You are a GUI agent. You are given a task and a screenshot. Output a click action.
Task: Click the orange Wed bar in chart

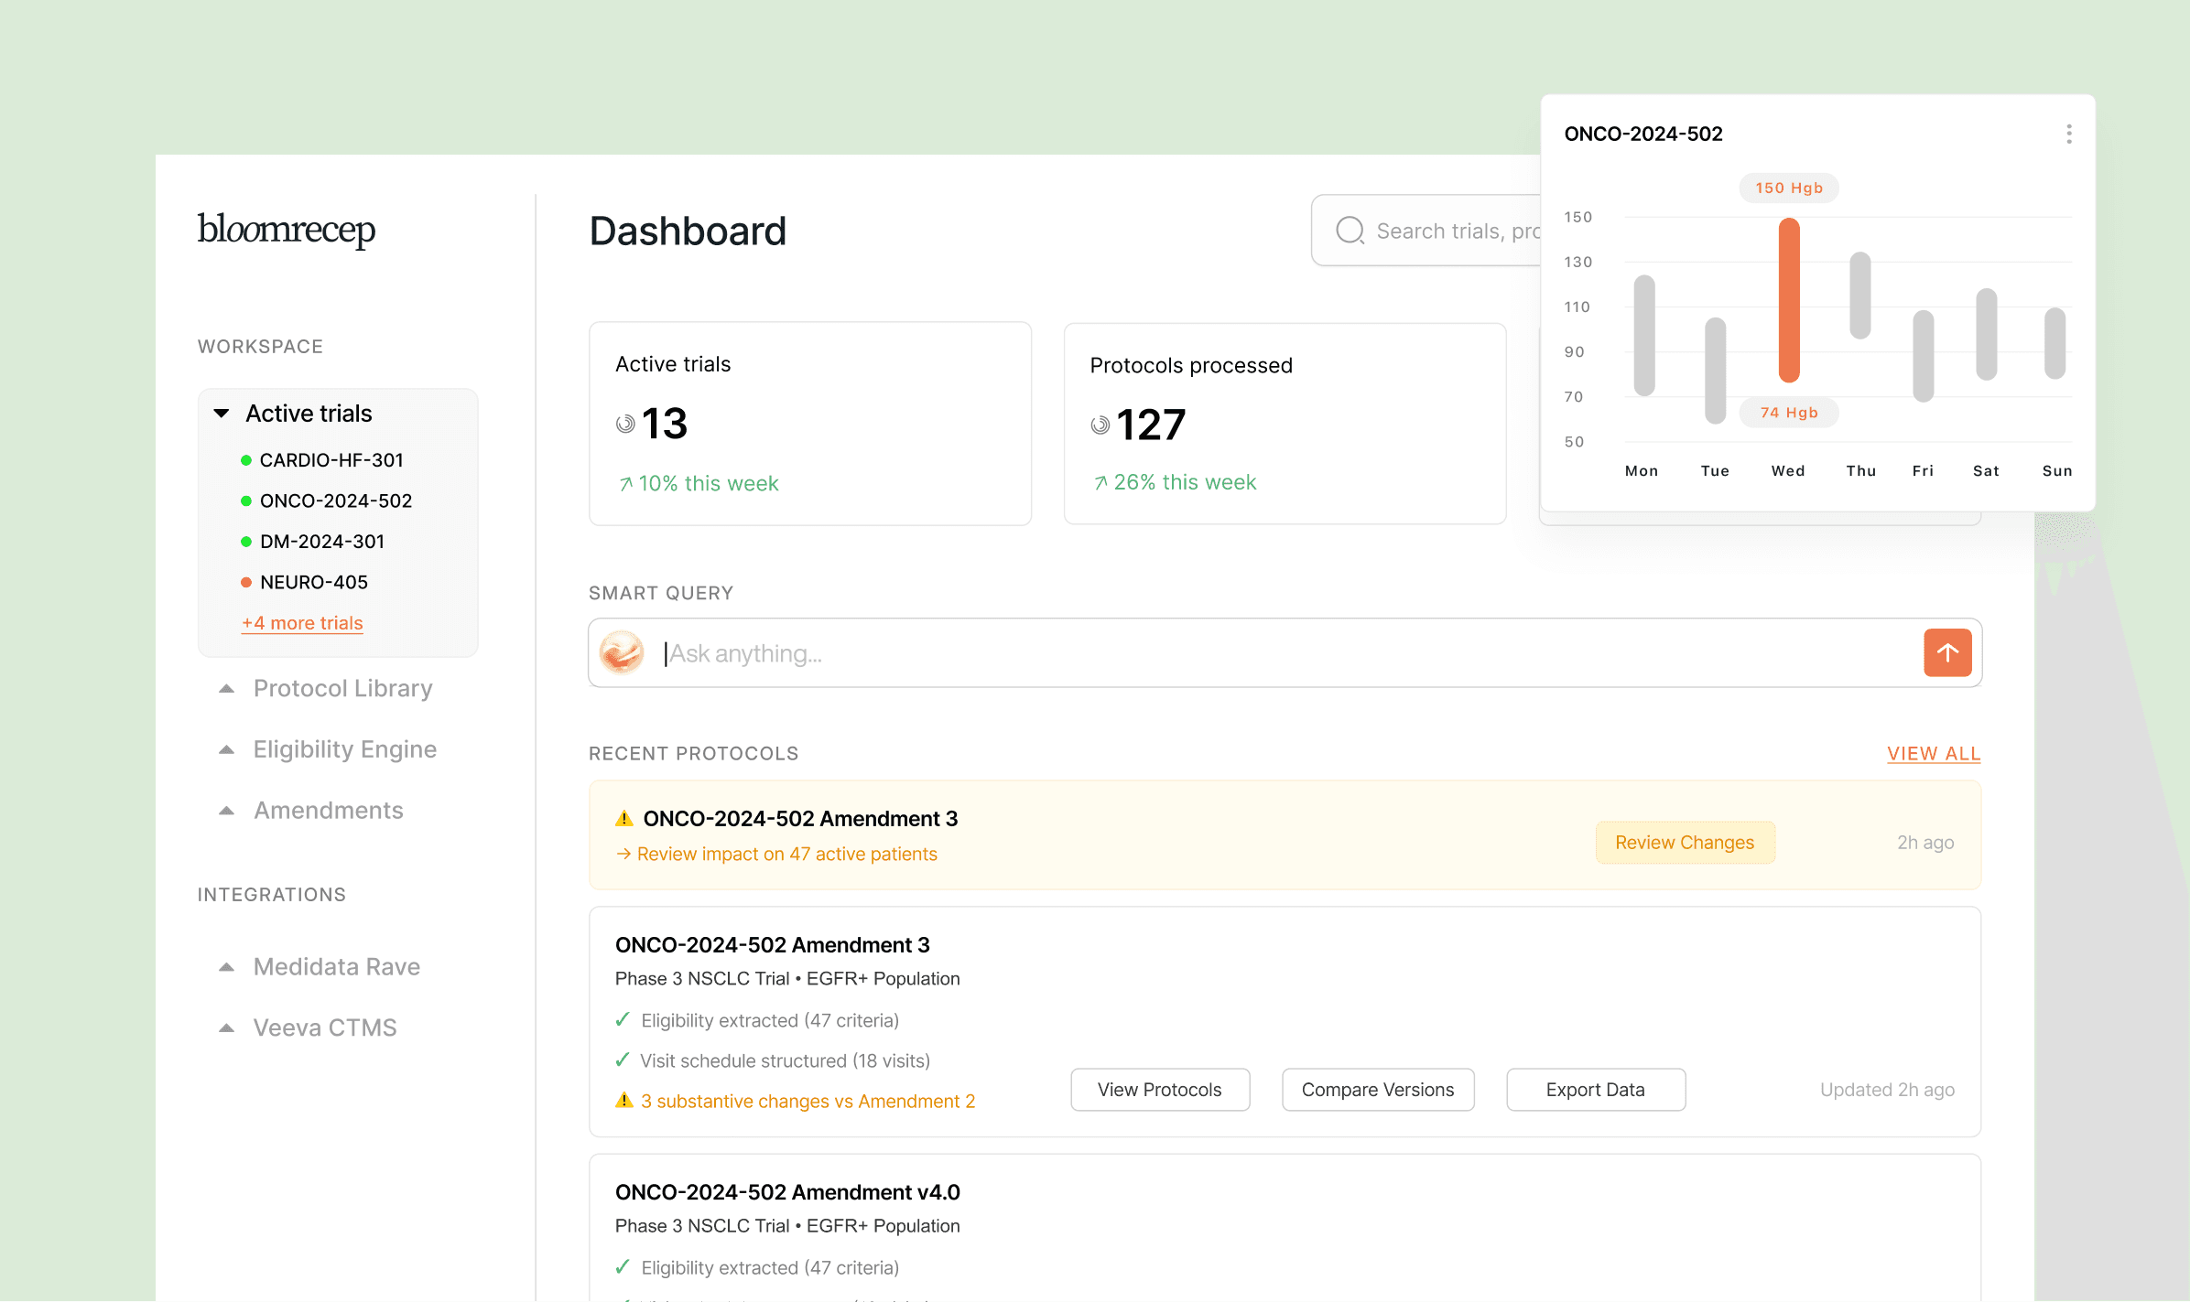pos(1789,300)
